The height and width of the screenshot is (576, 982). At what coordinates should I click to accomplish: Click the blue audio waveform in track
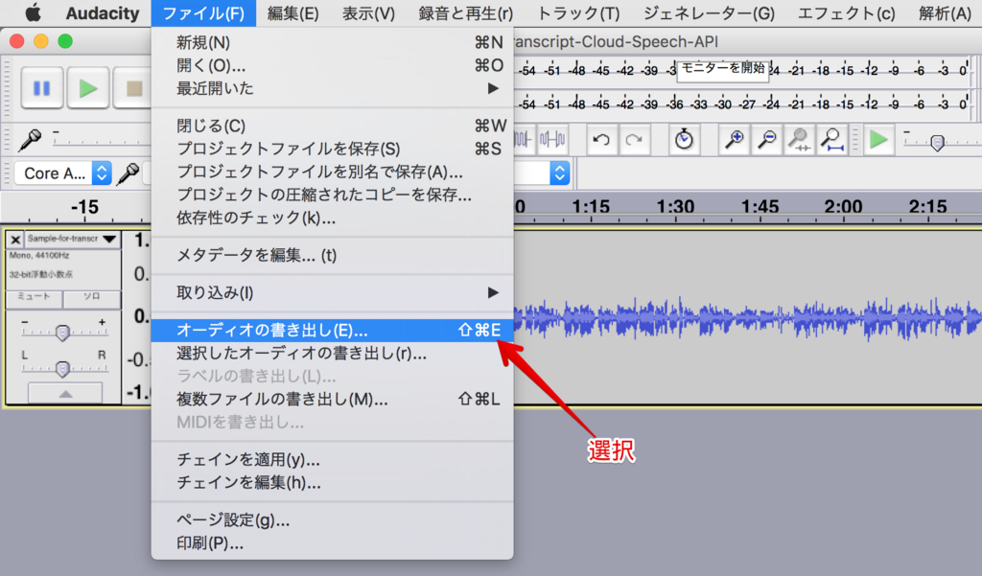[x=747, y=318]
